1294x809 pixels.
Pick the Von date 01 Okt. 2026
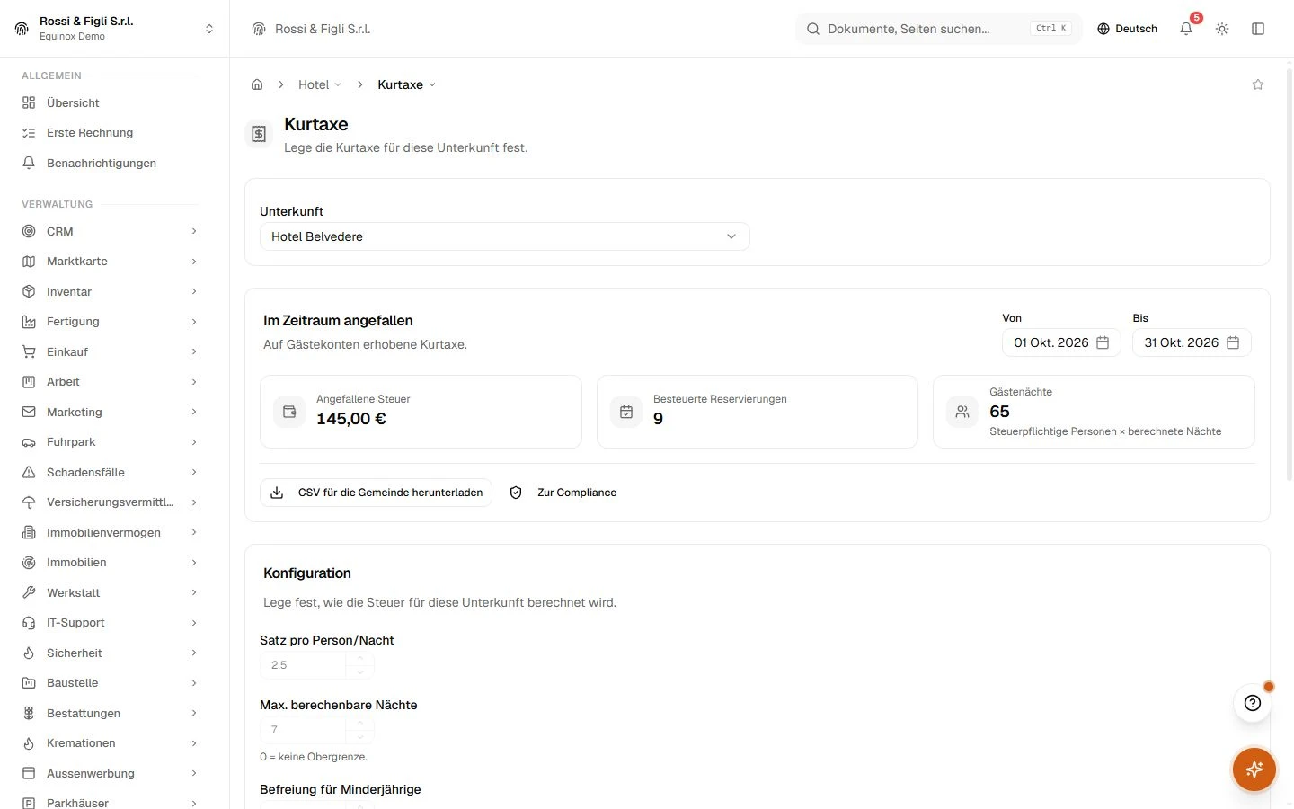point(1061,342)
